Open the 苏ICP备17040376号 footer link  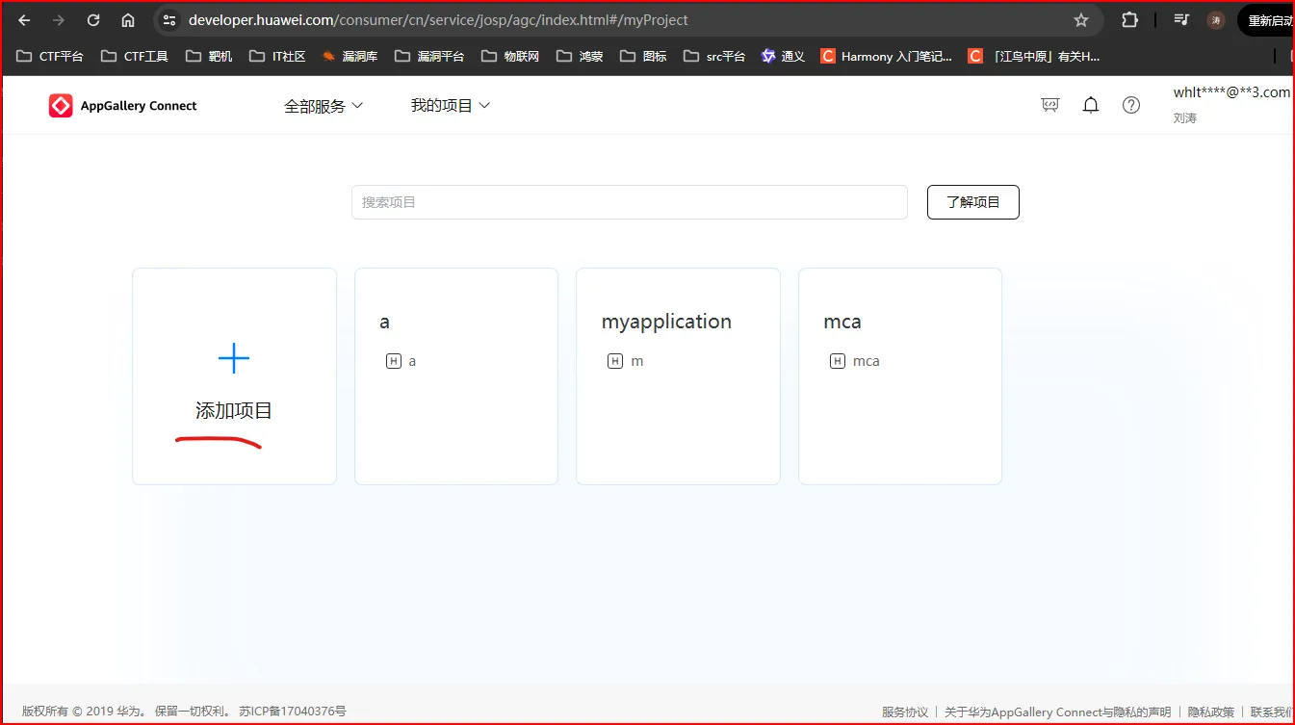[293, 712]
